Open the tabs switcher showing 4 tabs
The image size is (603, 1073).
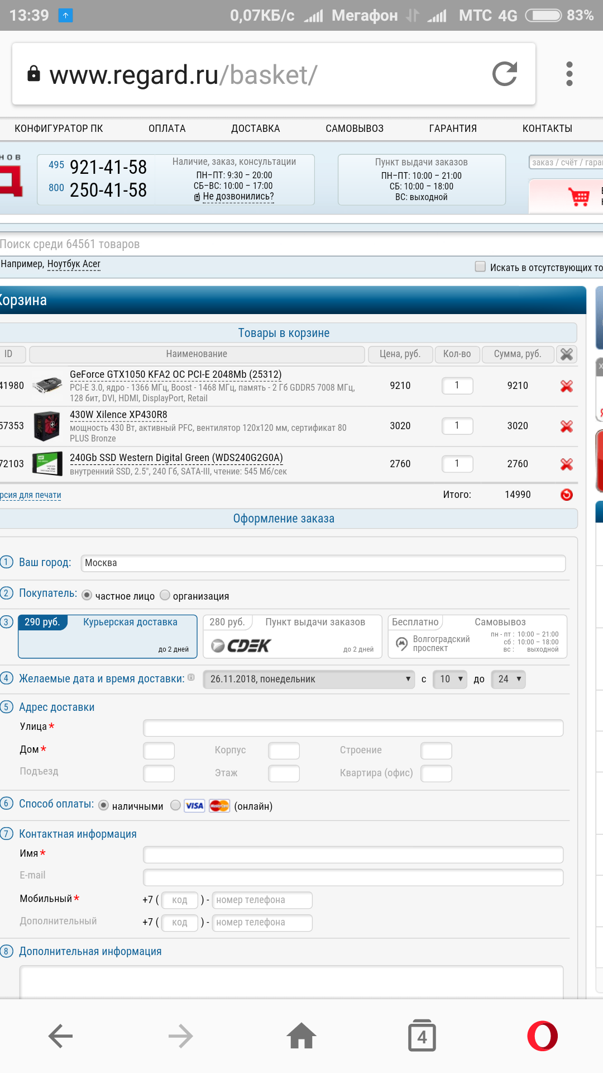click(x=422, y=1036)
